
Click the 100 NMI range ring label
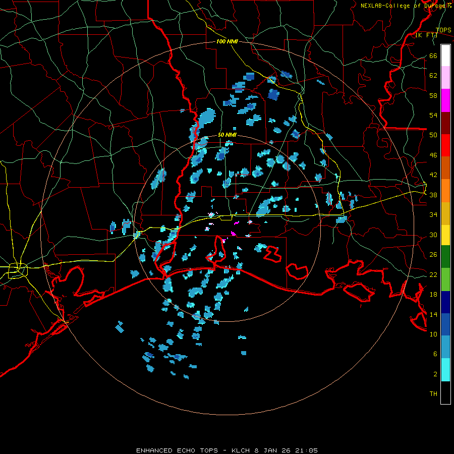(227, 41)
